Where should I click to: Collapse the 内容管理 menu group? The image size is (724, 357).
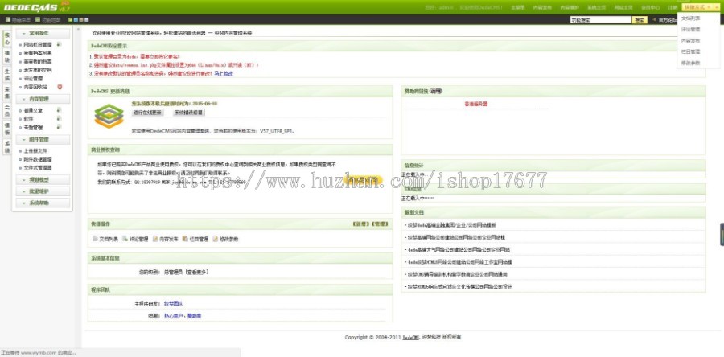pyautogui.click(x=43, y=99)
